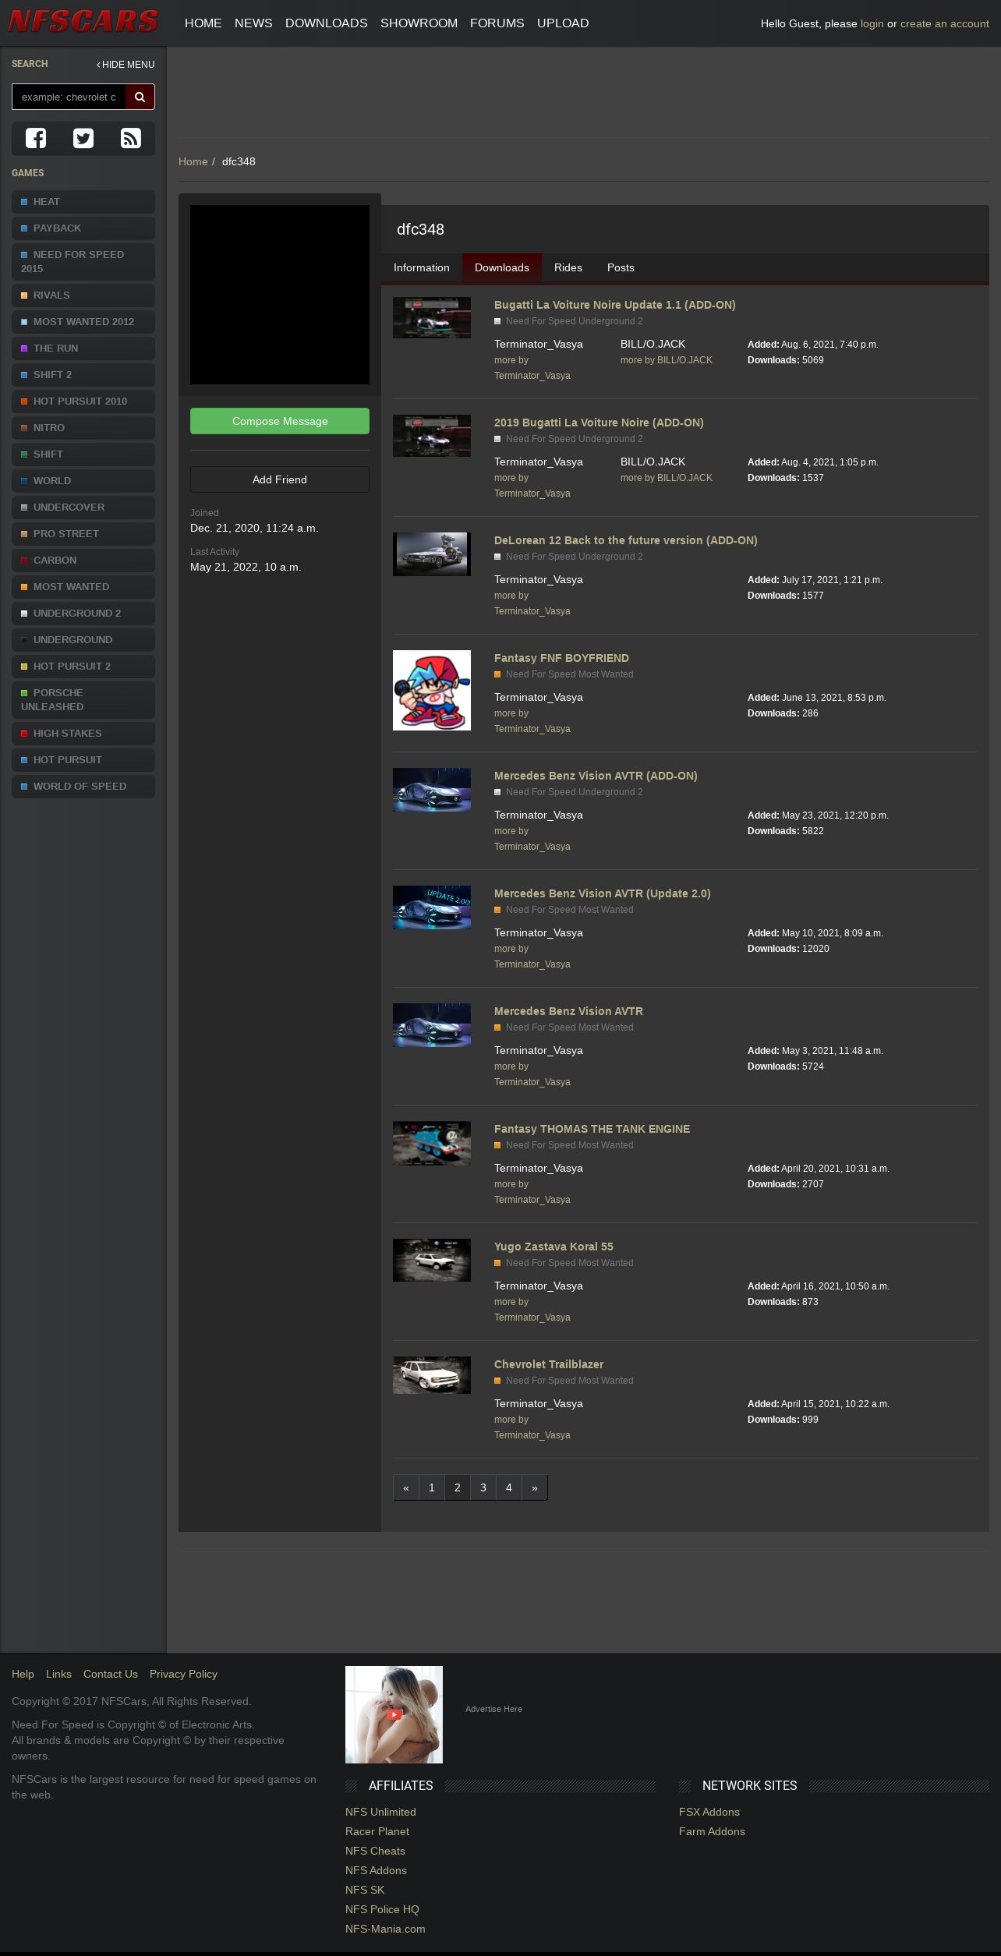Screen dimensions: 1001x1956
Task: Select HEAT in games list
Action: (x=83, y=202)
